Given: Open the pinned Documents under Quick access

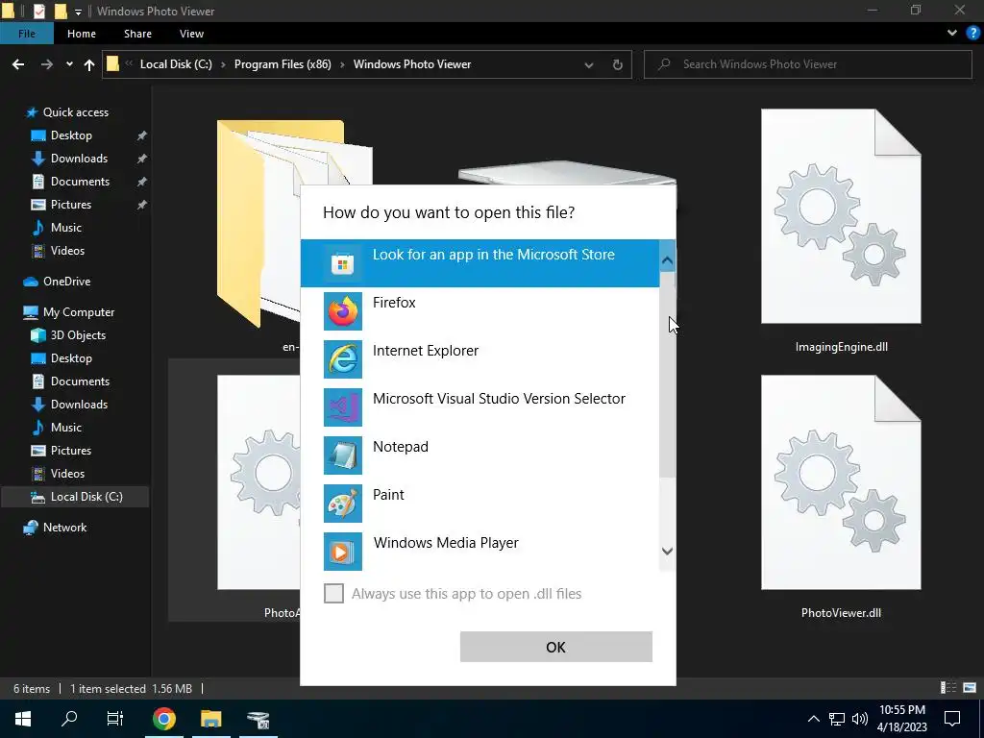Looking at the screenshot, I should [x=80, y=182].
